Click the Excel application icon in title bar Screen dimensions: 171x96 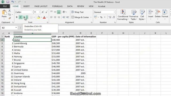point(3,2)
